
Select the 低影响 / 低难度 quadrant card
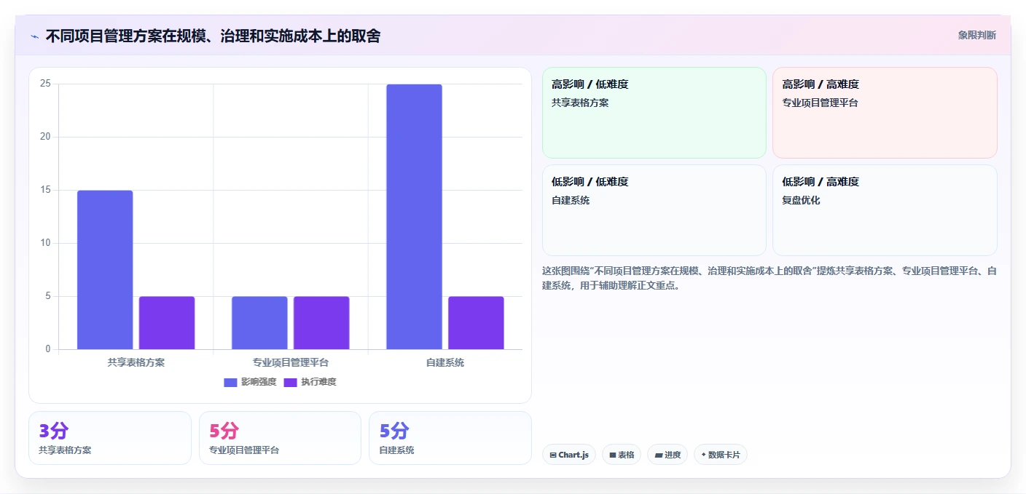pyautogui.click(x=654, y=210)
